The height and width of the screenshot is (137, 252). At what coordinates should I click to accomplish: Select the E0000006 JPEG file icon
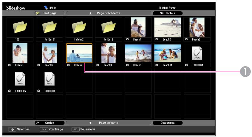50,79
